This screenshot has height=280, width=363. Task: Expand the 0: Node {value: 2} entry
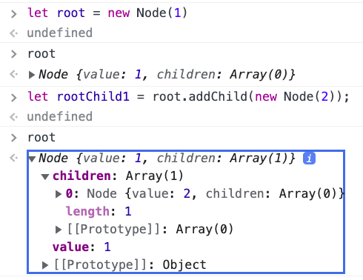pos(59,194)
